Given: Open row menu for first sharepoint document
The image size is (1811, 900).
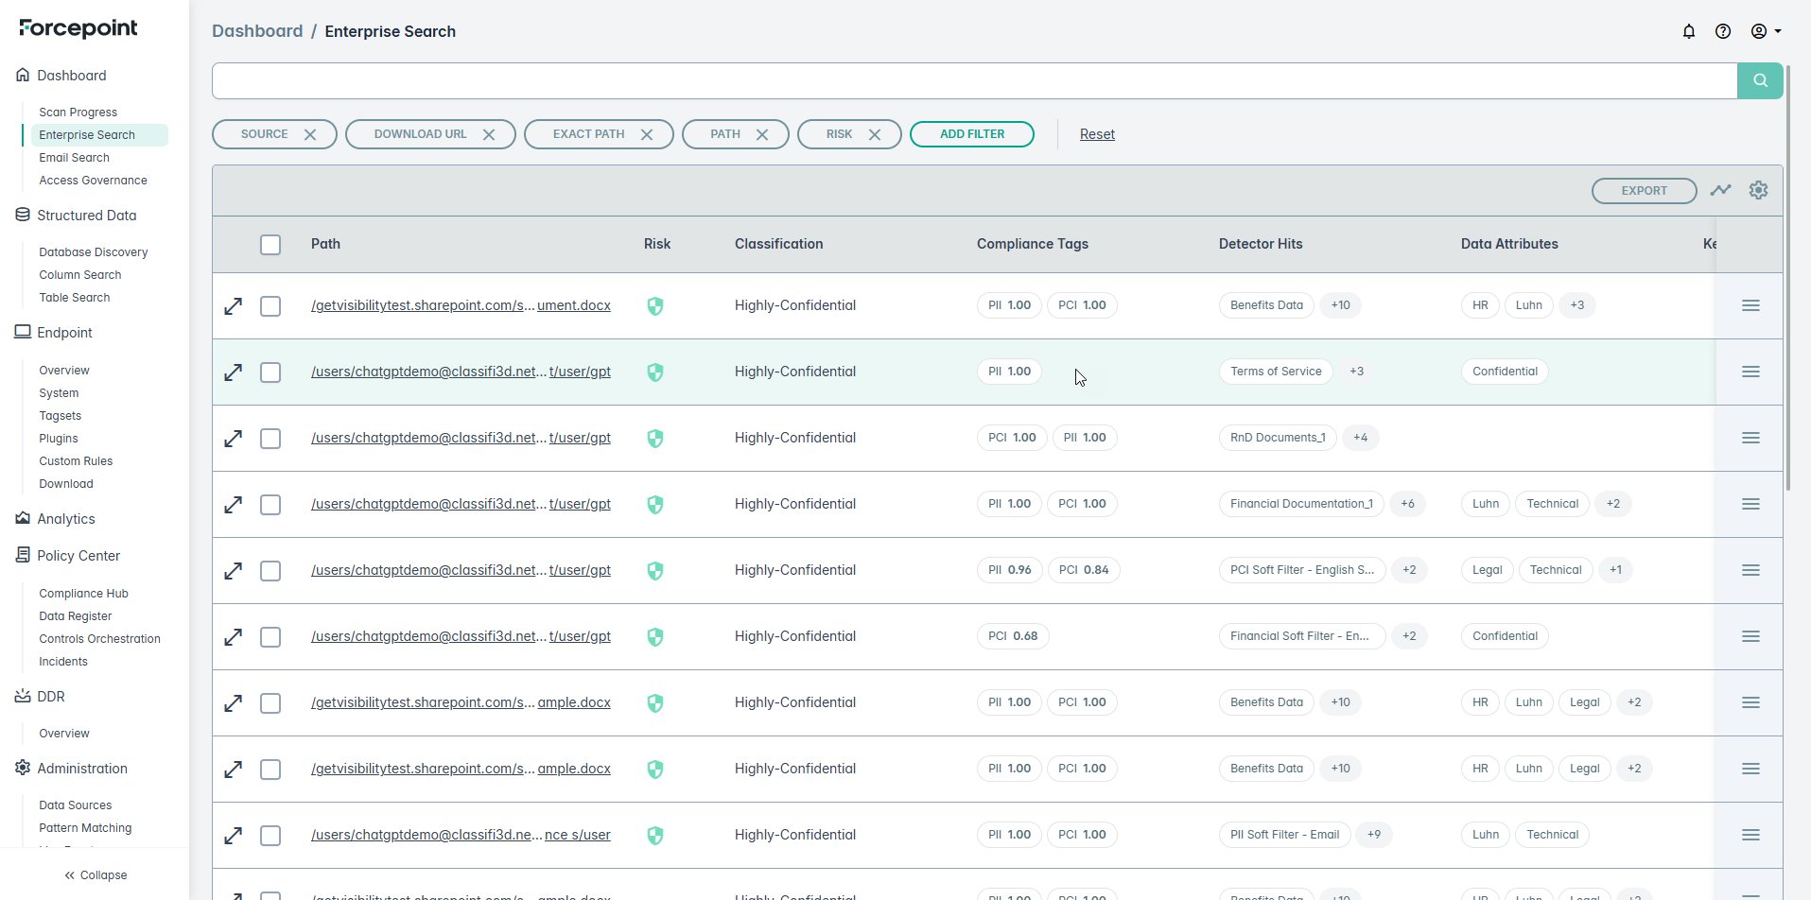Looking at the screenshot, I should coord(1750,305).
